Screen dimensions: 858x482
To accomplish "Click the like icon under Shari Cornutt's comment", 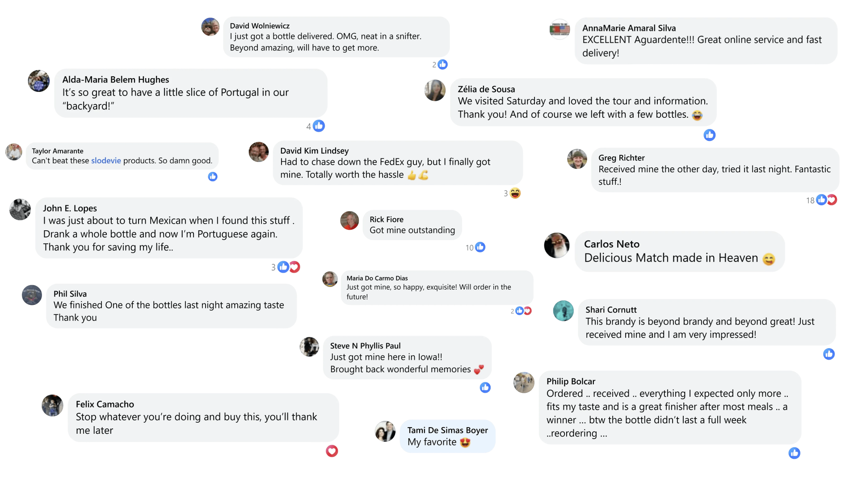I will (829, 354).
